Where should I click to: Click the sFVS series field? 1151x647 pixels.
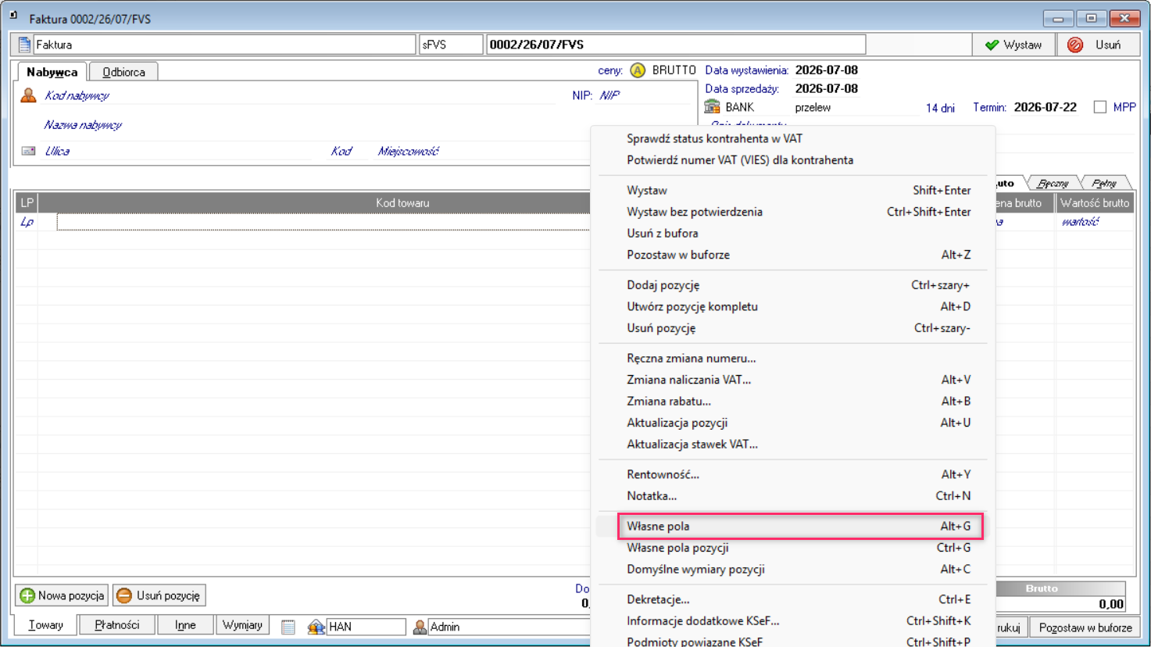click(x=451, y=45)
